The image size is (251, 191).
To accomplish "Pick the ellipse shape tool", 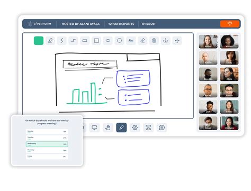I will tap(108, 41).
